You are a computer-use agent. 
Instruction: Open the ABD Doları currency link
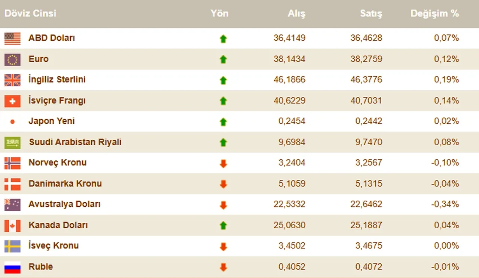point(51,38)
